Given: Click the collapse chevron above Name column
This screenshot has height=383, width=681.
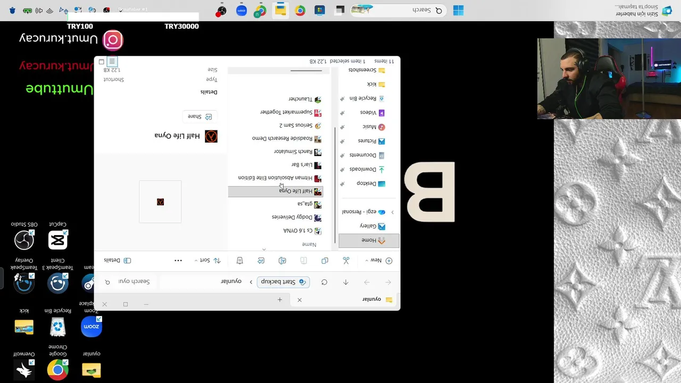Looking at the screenshot, I should 264,249.
